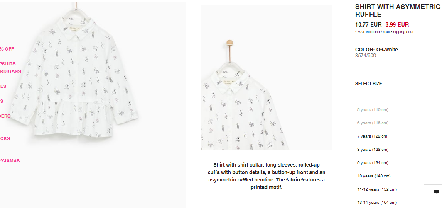This screenshot has width=442, height=208.
Task: Select size 9 years (134 cm)
Action: tap(373, 163)
